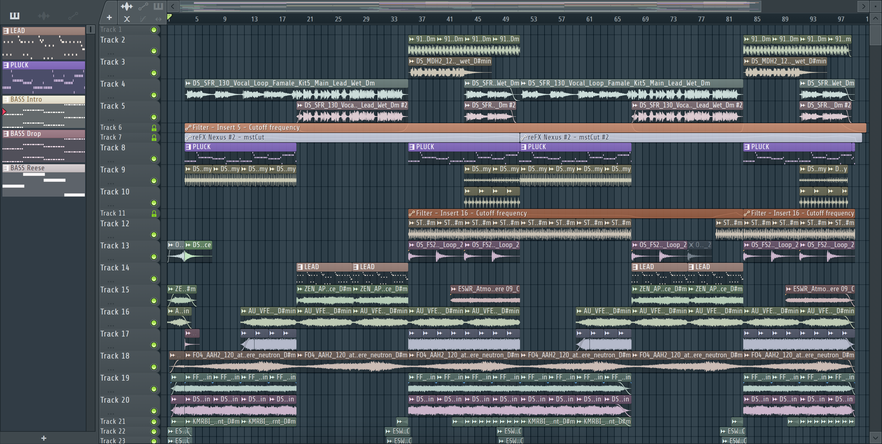Click the lock icon on Track 11

coord(154,214)
